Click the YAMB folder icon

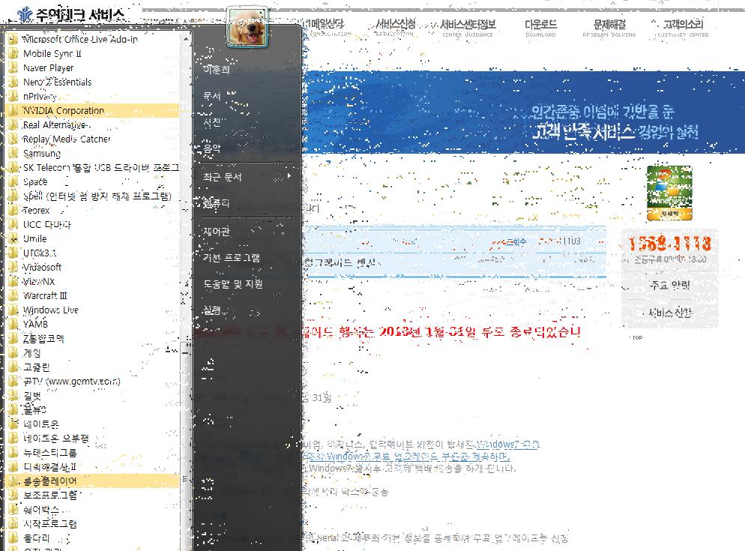click(x=13, y=325)
